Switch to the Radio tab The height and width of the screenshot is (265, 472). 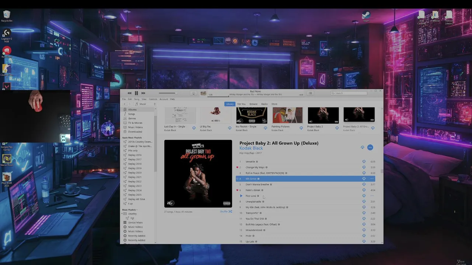(264, 104)
